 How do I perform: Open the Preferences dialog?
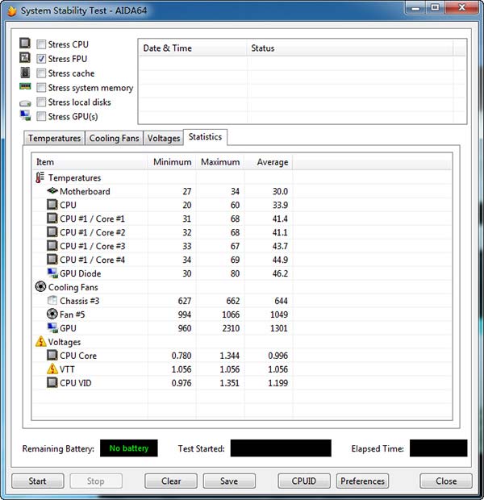362,481
